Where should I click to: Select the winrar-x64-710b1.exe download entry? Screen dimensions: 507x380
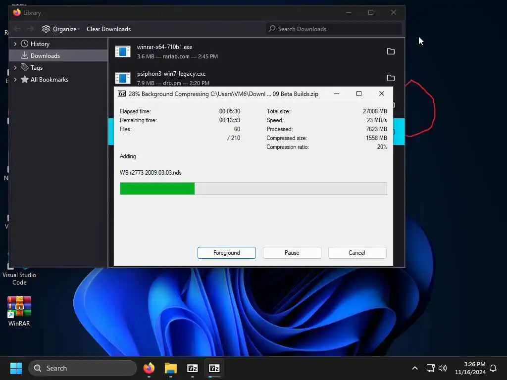point(256,51)
